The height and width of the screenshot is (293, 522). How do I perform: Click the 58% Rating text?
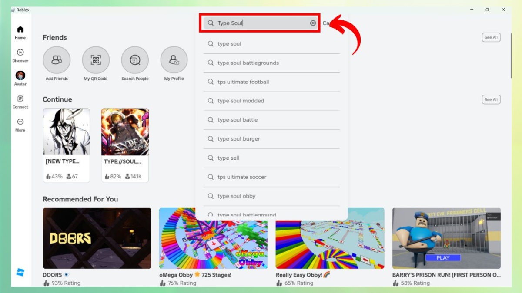coord(415,283)
